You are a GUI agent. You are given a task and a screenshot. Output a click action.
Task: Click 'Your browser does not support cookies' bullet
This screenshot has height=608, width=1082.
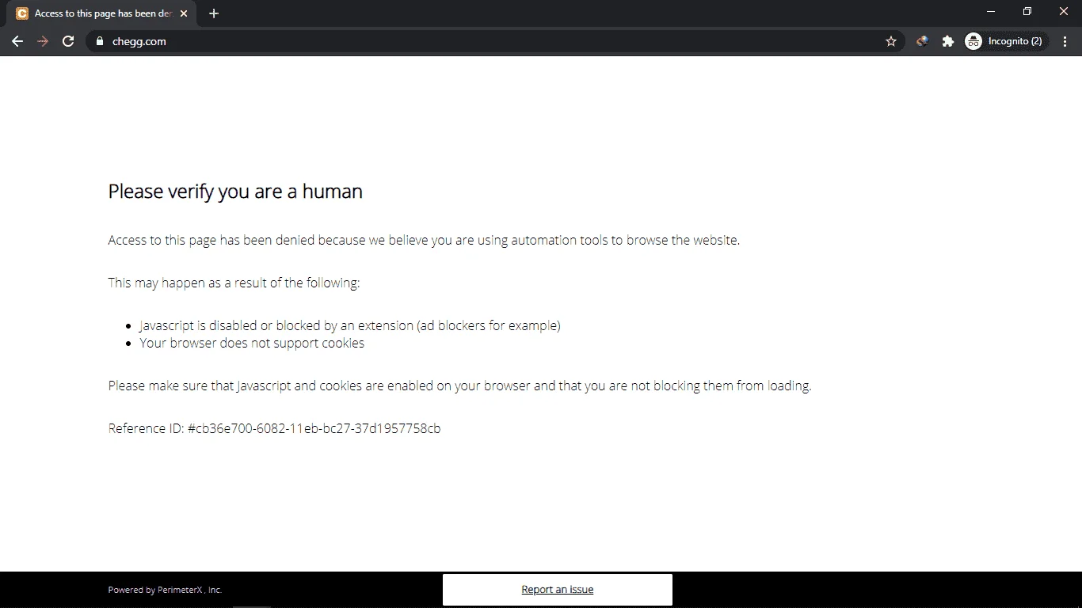[x=252, y=343]
